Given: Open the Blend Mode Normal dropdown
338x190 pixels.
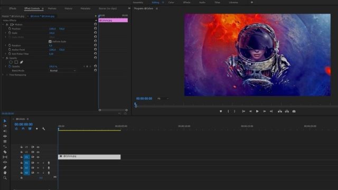Looking at the screenshot, I should click(x=62, y=71).
